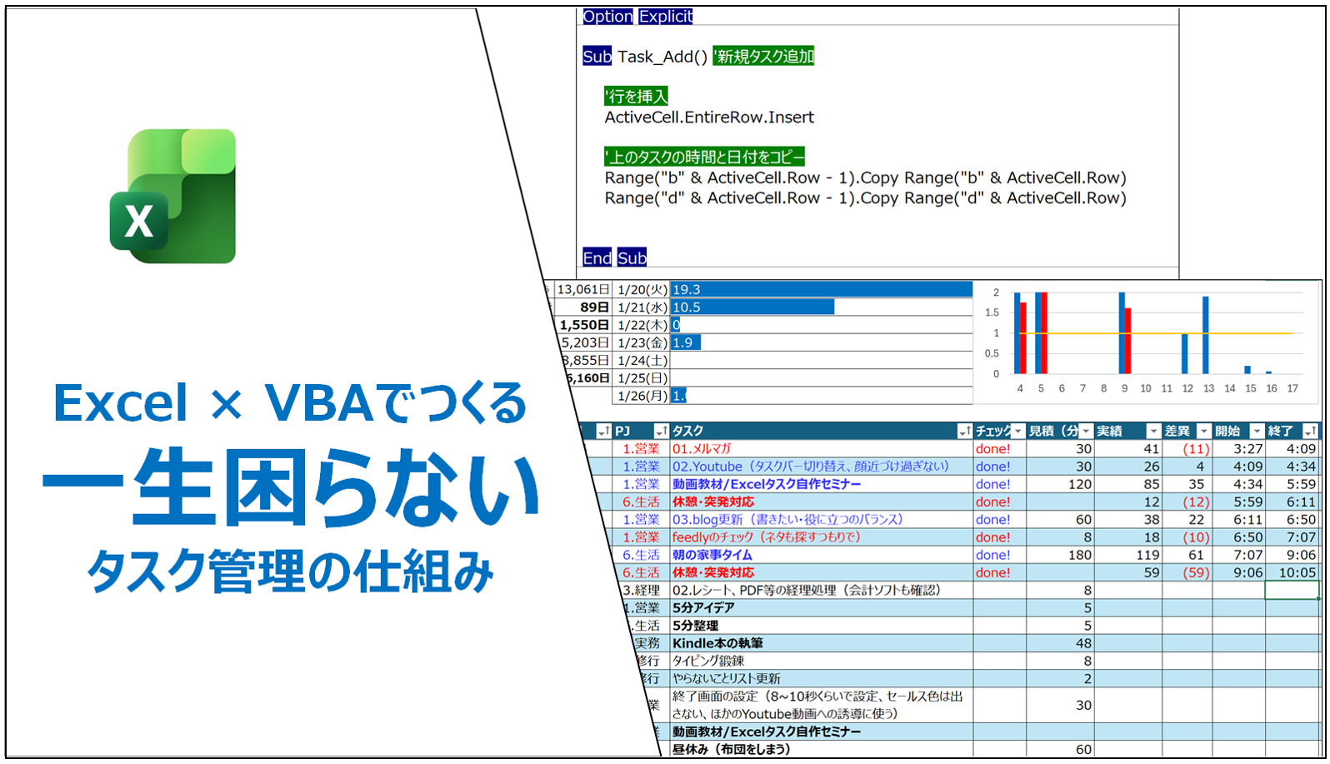Click 'done!' in the 01.メルマガ row
Image resolution: width=1330 pixels, height=764 pixels.
coord(992,449)
